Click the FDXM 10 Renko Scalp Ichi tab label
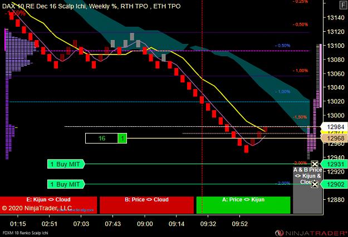The width and height of the screenshot is (348, 237). click(x=25, y=233)
